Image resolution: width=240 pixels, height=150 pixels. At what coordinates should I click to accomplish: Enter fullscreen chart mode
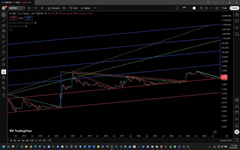[212, 8]
